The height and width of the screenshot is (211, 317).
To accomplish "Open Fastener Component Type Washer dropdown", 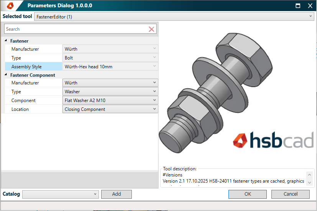I will 110,91.
